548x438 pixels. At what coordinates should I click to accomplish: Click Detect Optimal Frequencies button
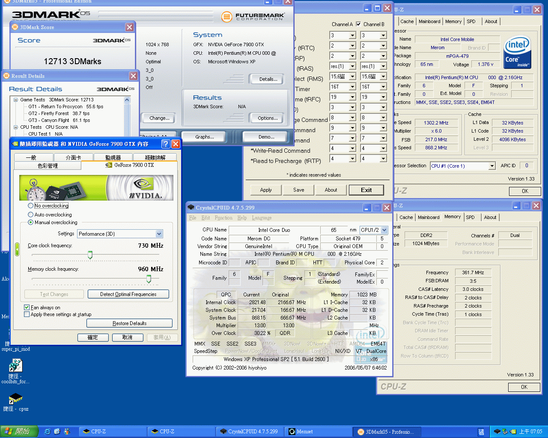point(128,294)
